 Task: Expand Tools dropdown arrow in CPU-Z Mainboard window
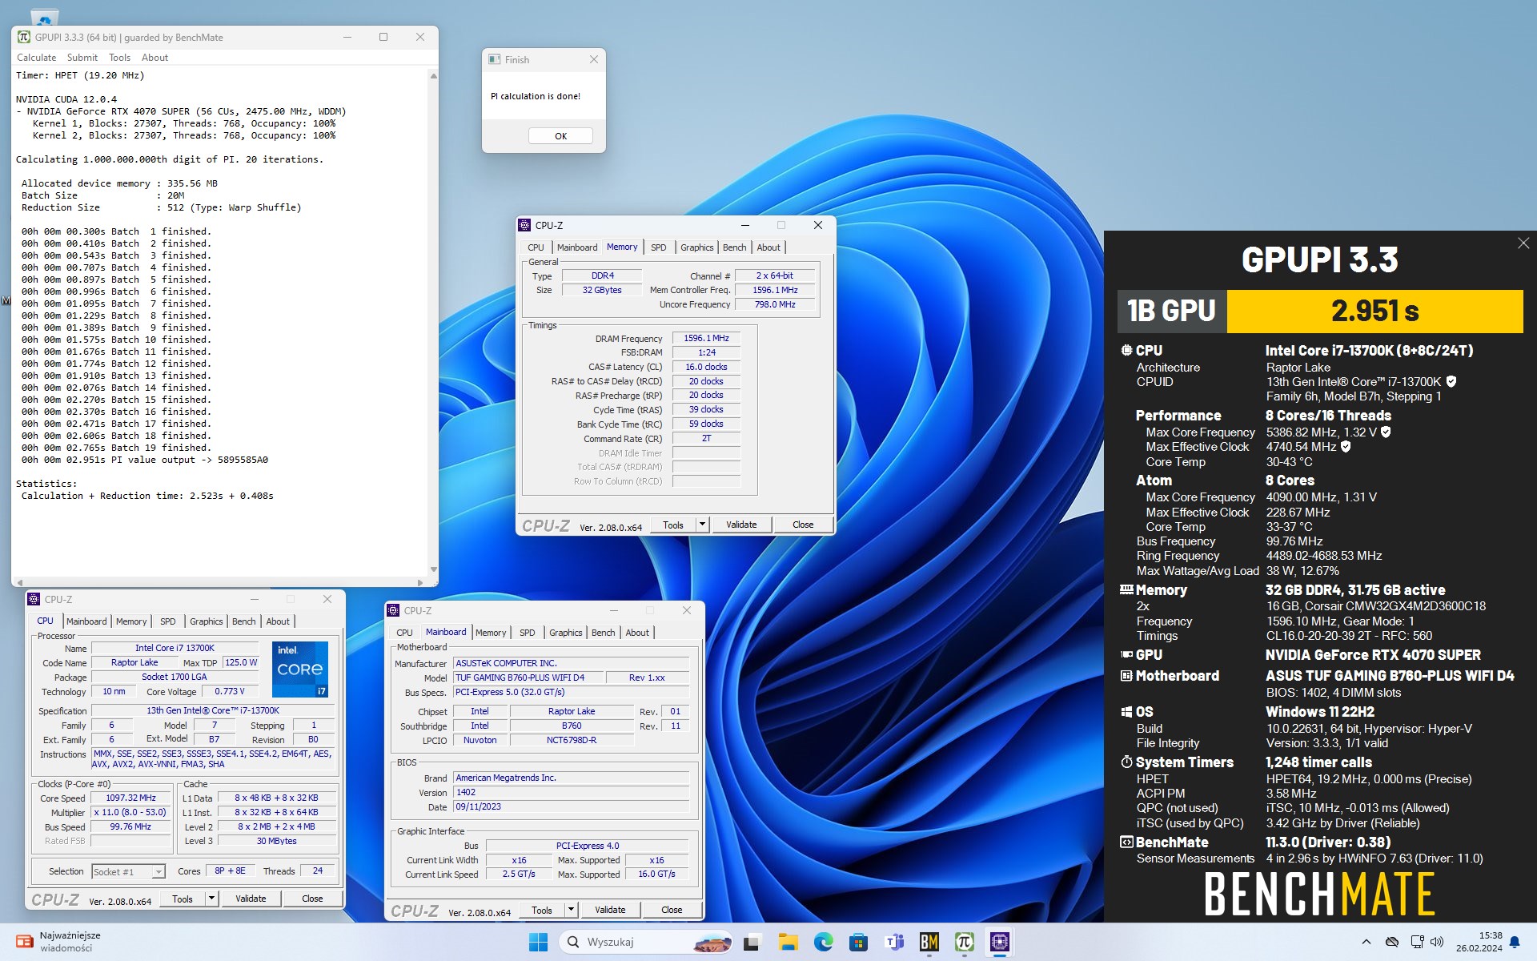571,910
